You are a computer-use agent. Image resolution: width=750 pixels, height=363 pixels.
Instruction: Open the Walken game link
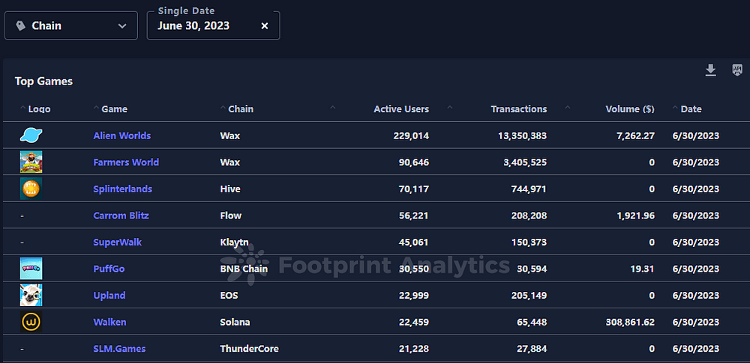[x=110, y=322]
